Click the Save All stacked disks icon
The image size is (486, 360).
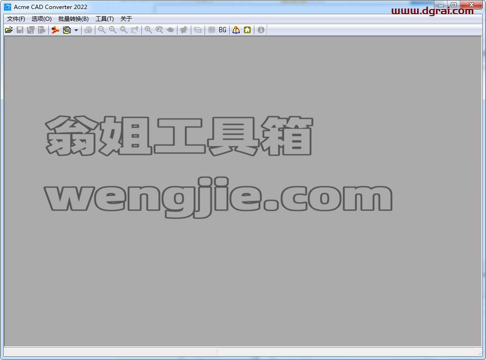[x=31, y=30]
